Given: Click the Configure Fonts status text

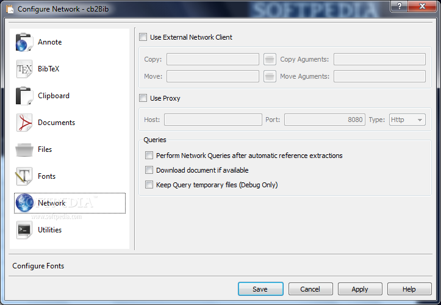Looking at the screenshot, I should click(x=38, y=266).
